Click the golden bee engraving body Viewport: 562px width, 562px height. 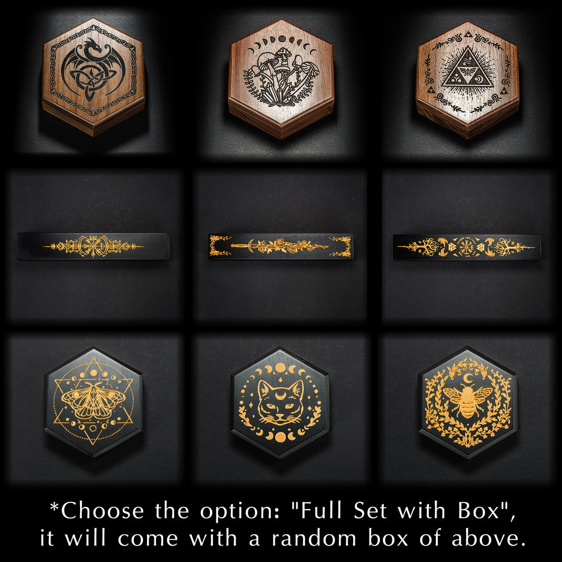(x=467, y=401)
